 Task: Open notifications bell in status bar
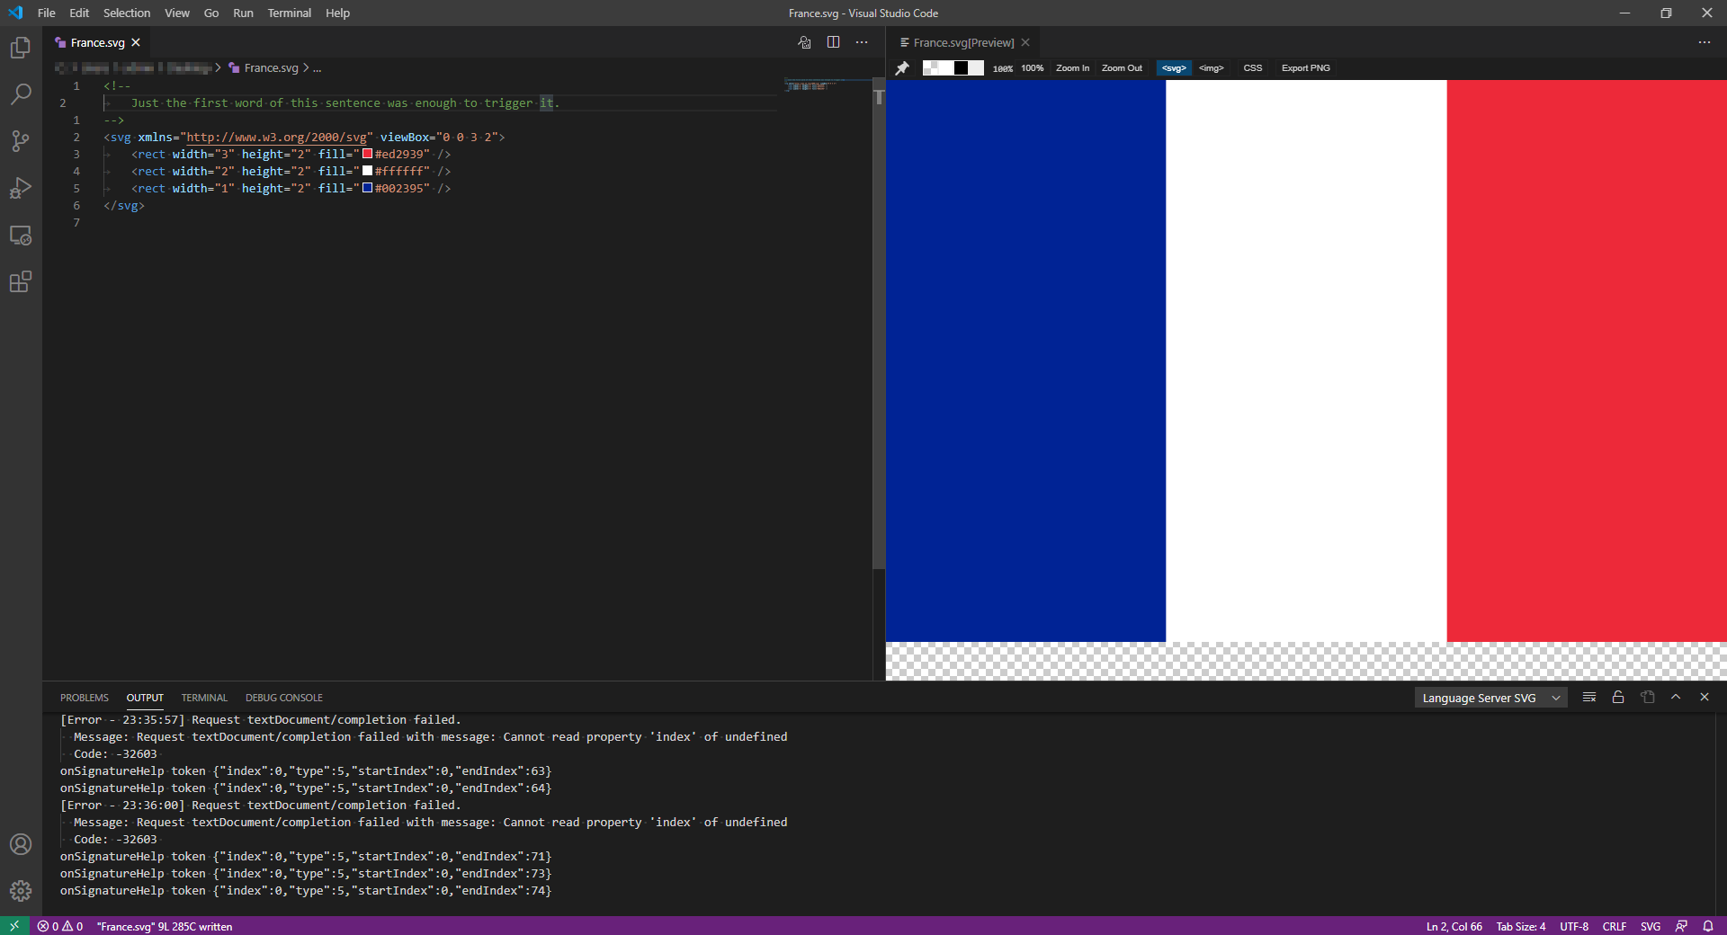click(x=1708, y=926)
